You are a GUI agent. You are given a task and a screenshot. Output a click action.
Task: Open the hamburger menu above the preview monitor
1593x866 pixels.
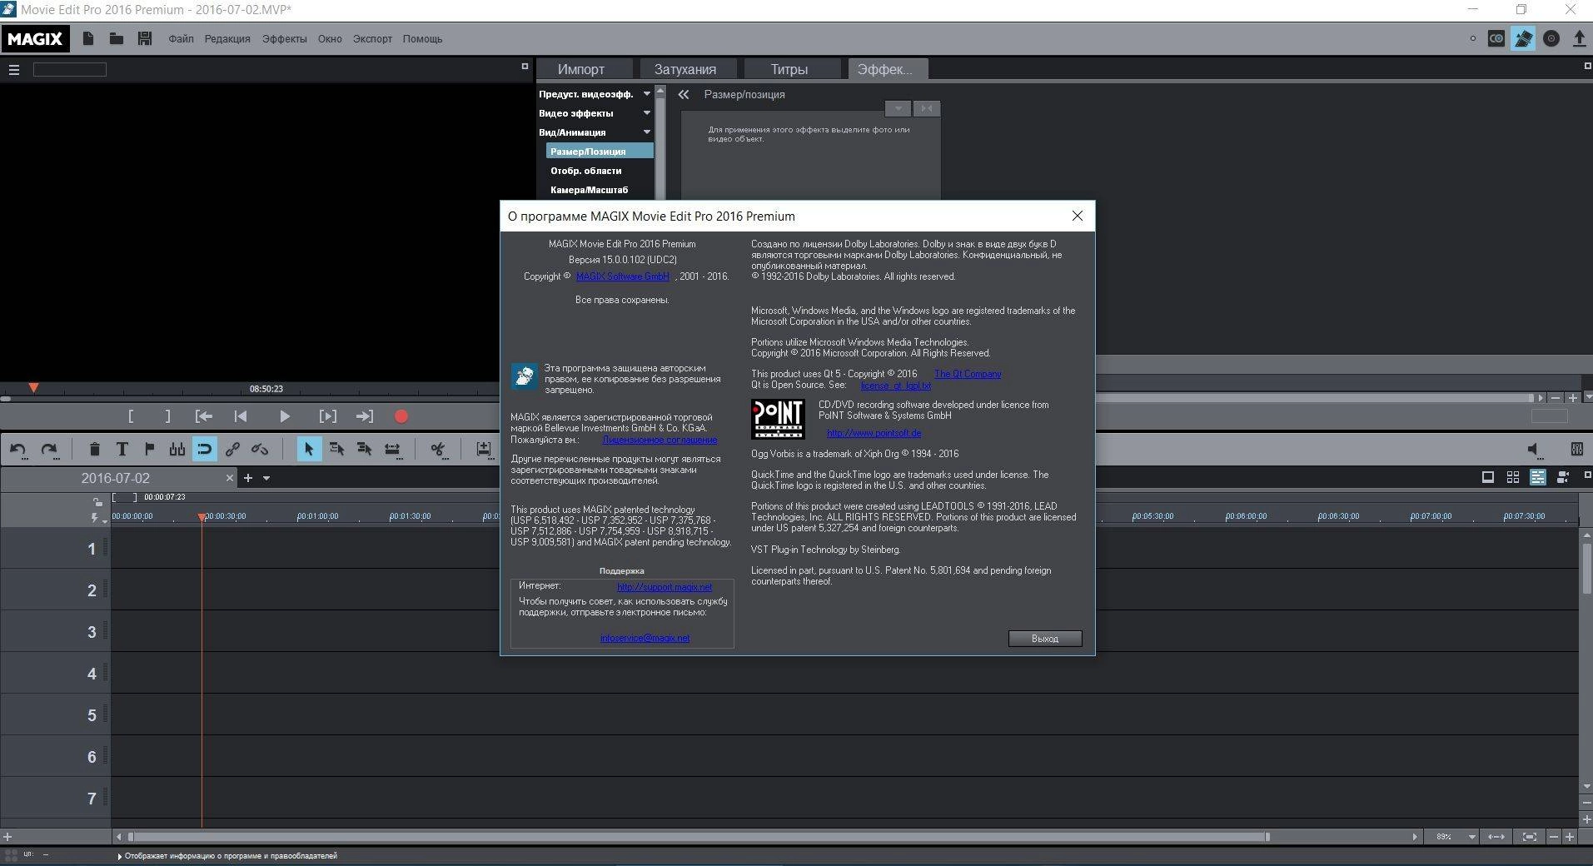14,70
